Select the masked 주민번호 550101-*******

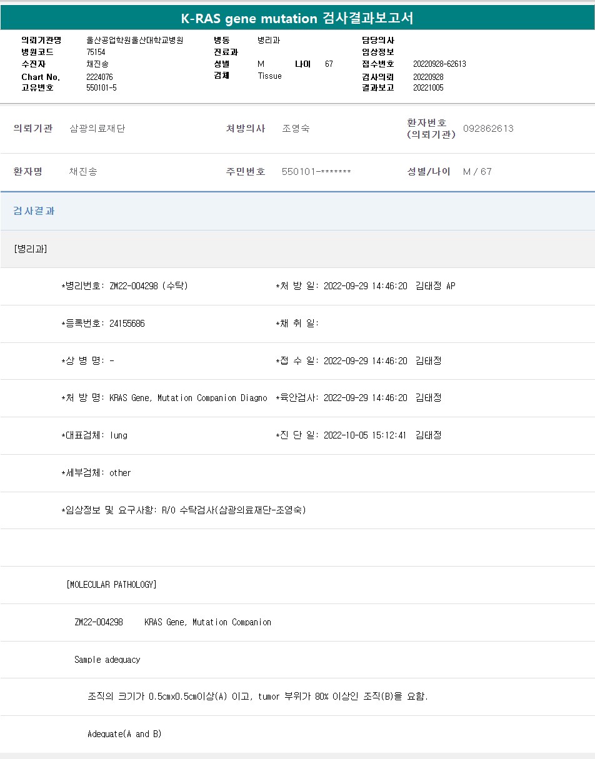tap(316, 172)
